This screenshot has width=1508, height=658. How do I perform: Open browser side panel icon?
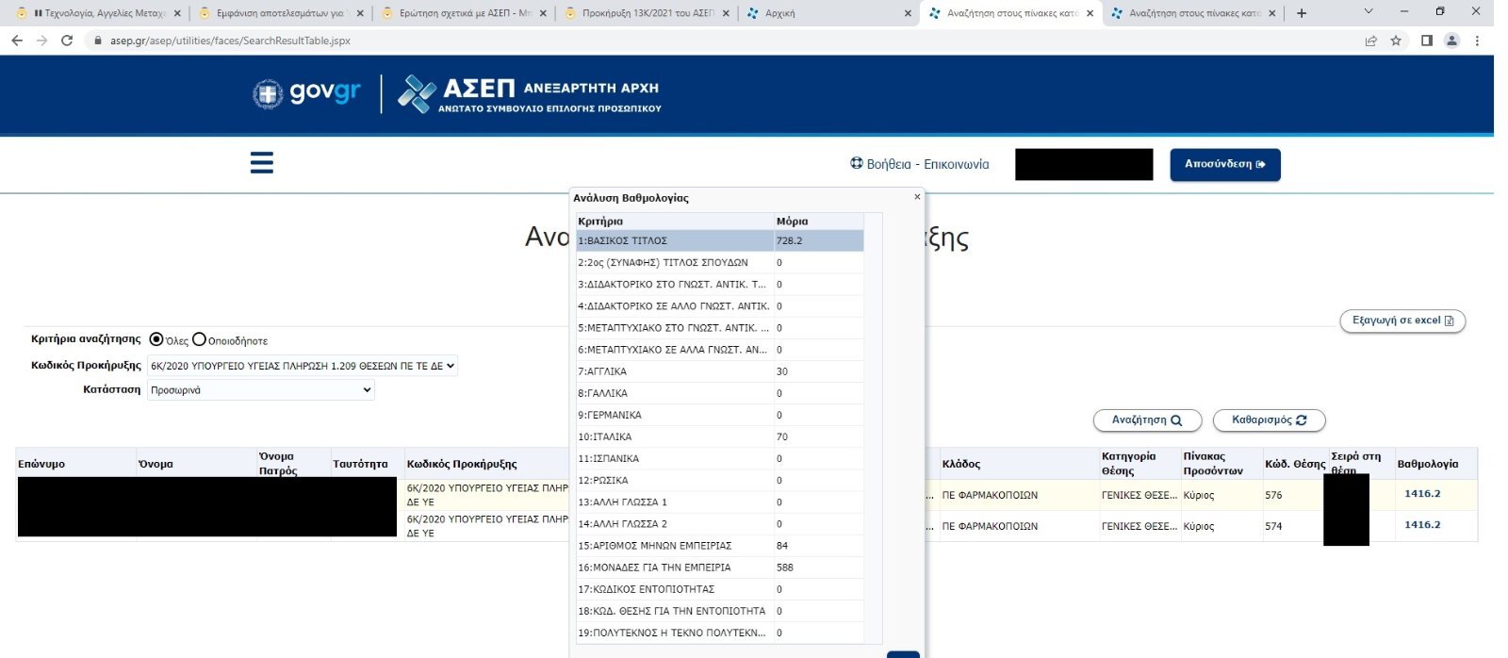point(1427,41)
